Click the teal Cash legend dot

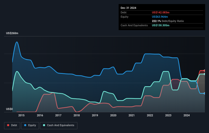coord(44,125)
